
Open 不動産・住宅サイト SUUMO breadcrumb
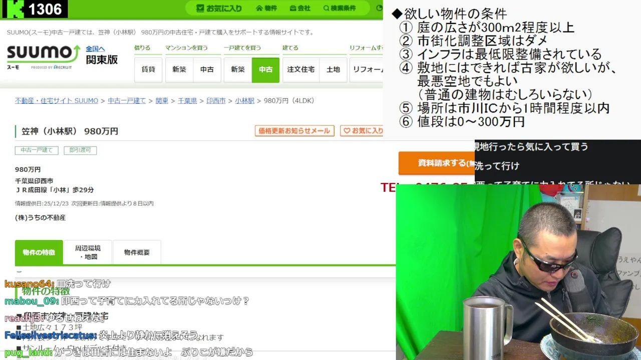[x=57, y=101]
